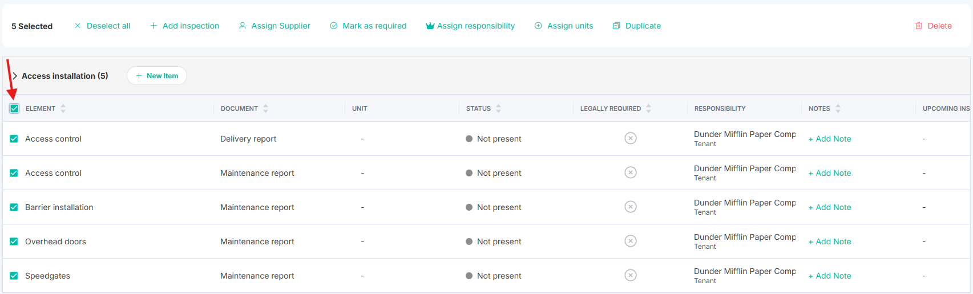Uncheck the Barrier installation row checkbox

coord(14,207)
